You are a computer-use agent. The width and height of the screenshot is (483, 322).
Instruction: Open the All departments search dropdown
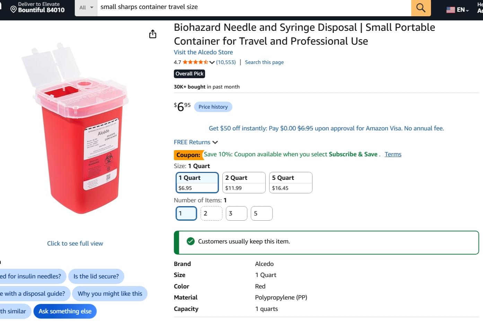pyautogui.click(x=86, y=8)
